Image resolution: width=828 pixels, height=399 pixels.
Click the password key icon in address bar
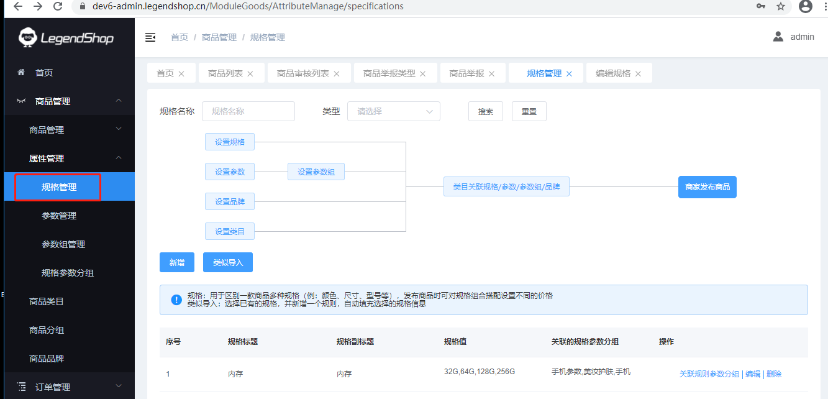coord(760,6)
